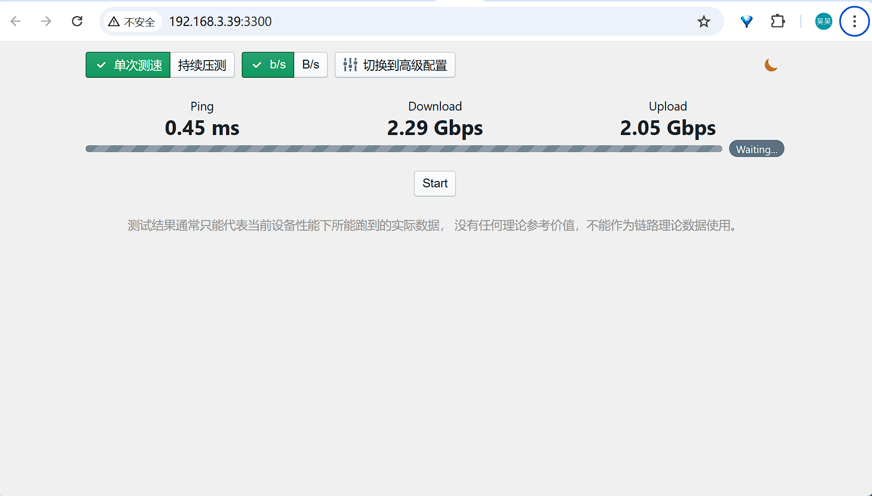
Task: Reload the speed test page
Action: (77, 21)
